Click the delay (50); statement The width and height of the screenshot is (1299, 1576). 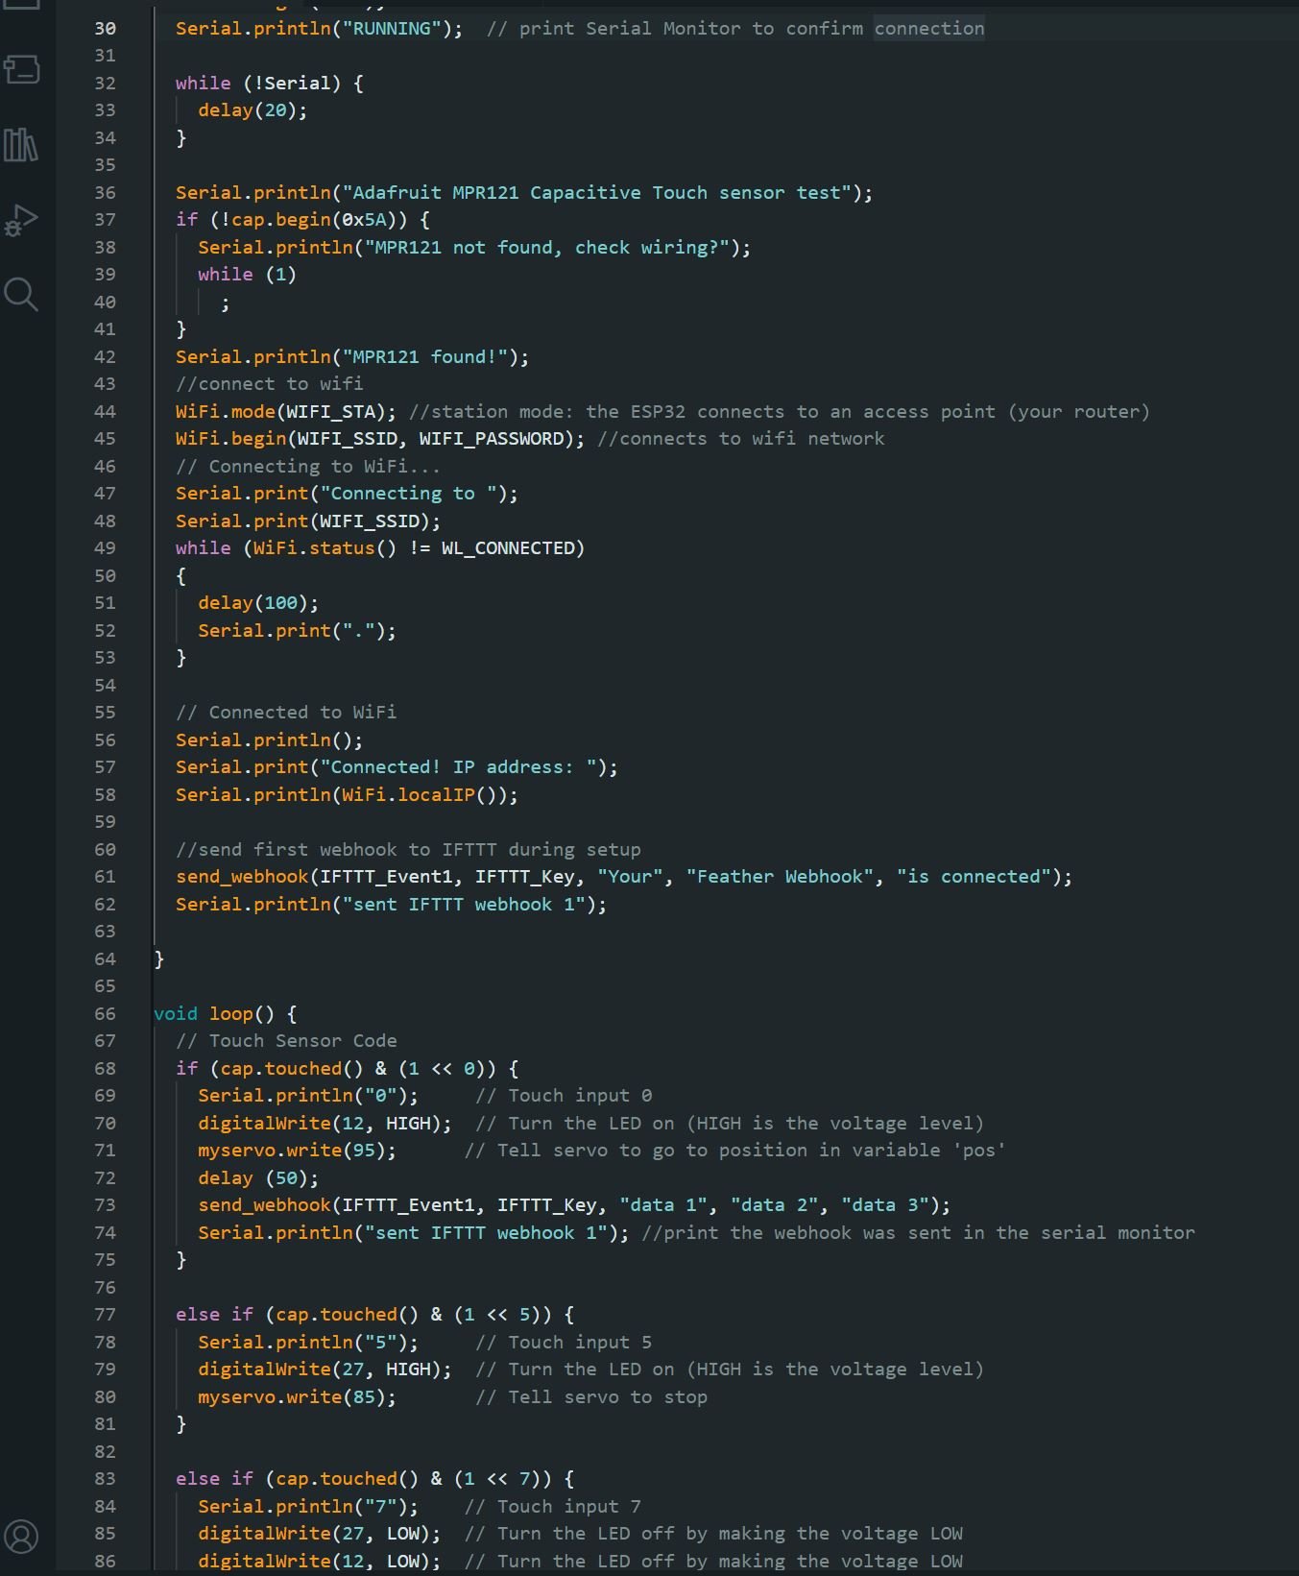(258, 1178)
